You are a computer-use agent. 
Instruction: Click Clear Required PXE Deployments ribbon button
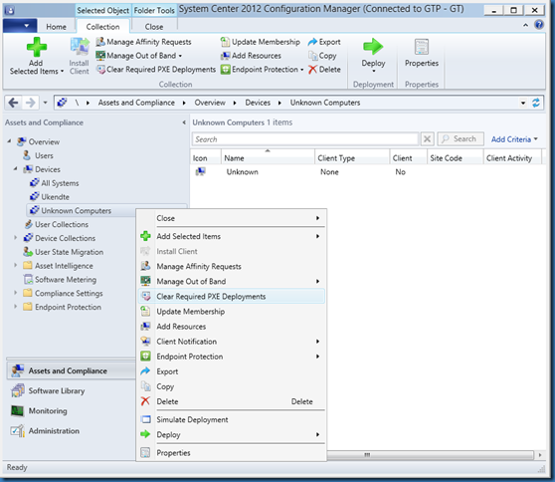(156, 70)
